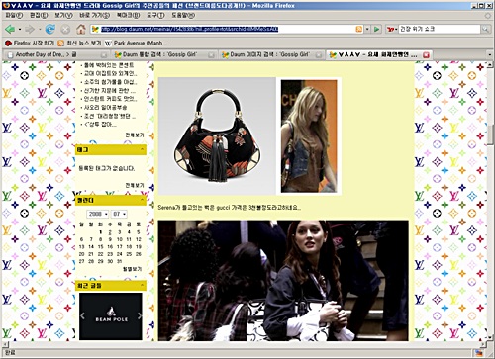Open the 도구(T) menu
Viewport: 495px width, 359px height.
point(155,15)
